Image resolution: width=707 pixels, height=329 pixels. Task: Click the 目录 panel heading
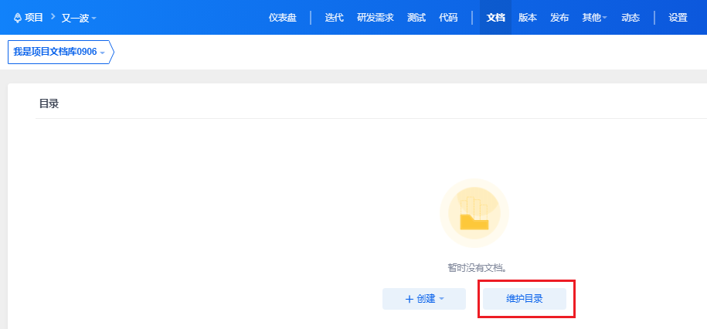point(49,103)
